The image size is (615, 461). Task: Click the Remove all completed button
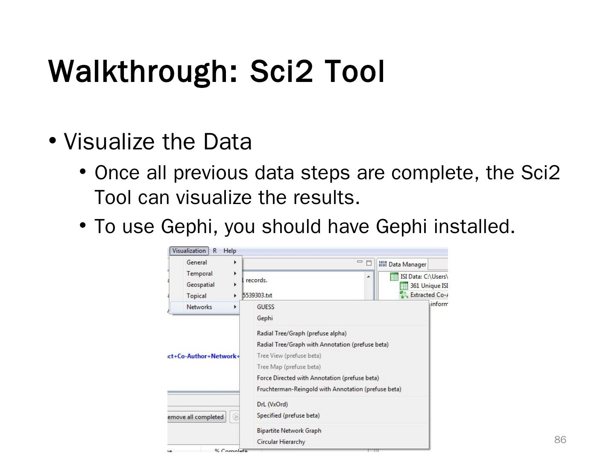point(196,417)
